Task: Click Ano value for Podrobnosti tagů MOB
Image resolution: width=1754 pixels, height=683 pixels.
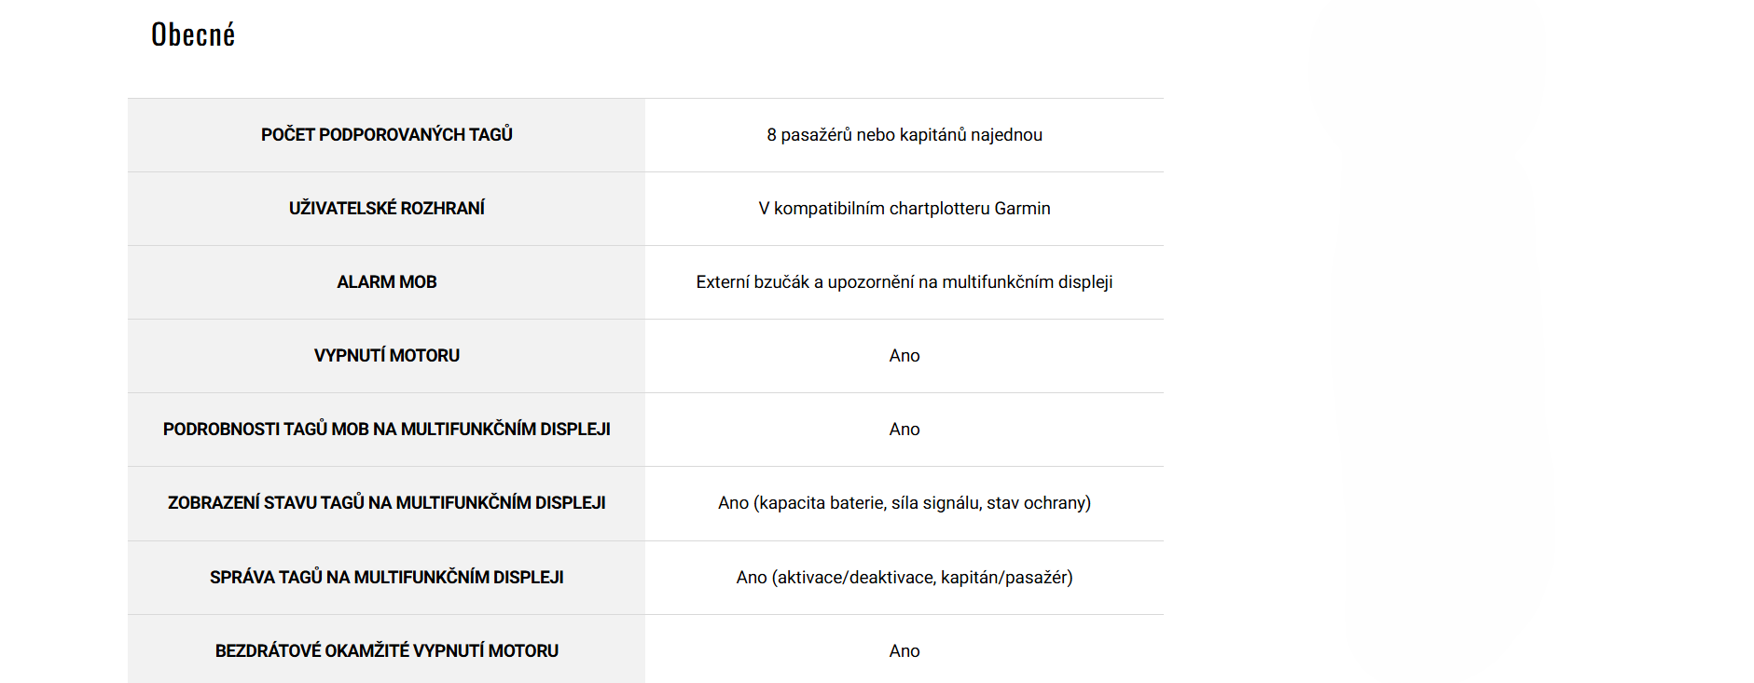Action: click(x=904, y=430)
